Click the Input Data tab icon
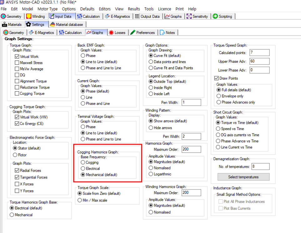Screen dimensions: 301x233 [52, 16]
